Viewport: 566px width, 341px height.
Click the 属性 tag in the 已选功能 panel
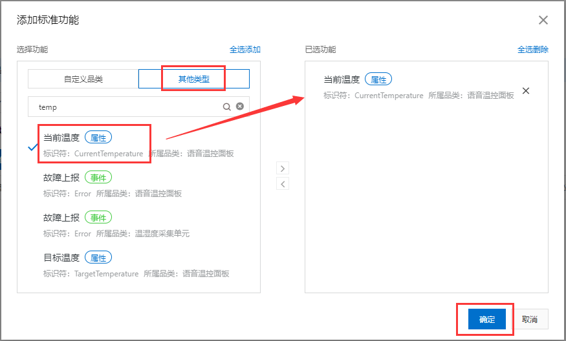tap(378, 79)
